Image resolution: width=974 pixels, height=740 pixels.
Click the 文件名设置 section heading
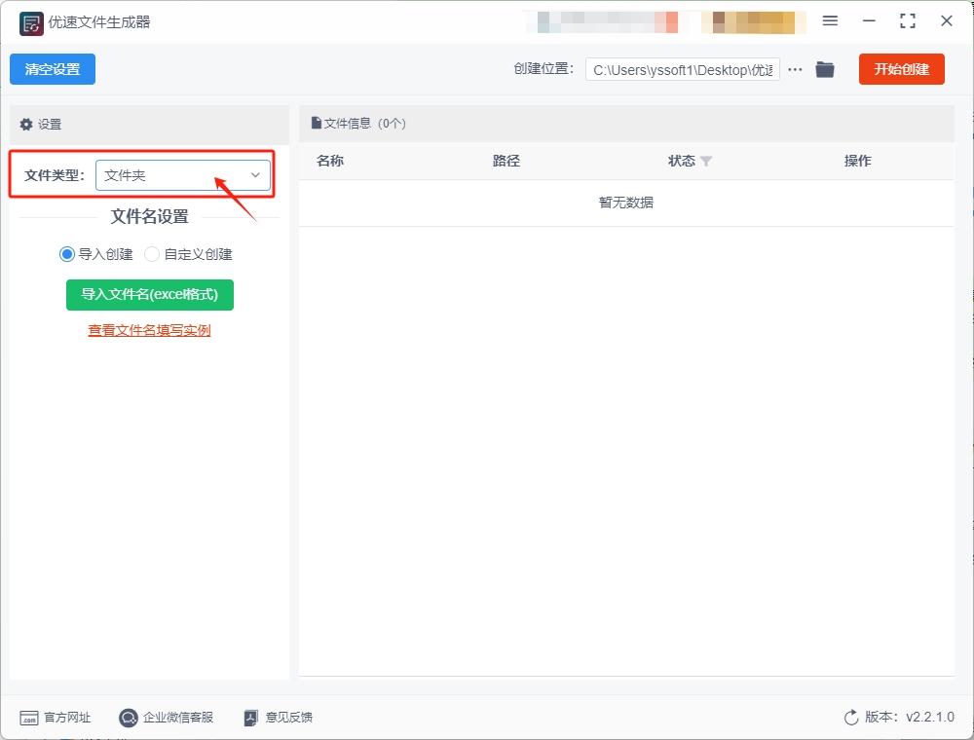coord(150,217)
